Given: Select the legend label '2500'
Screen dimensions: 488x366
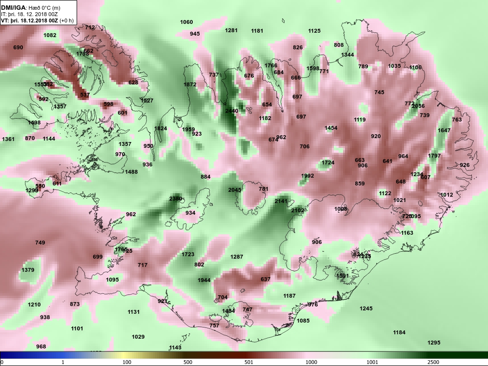Looking at the screenshot, I should (433, 362).
